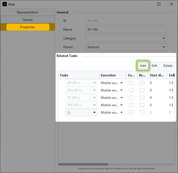Switch to the Representation tab
Image resolution: width=178 pixels, height=173 pixels.
coord(28,12)
